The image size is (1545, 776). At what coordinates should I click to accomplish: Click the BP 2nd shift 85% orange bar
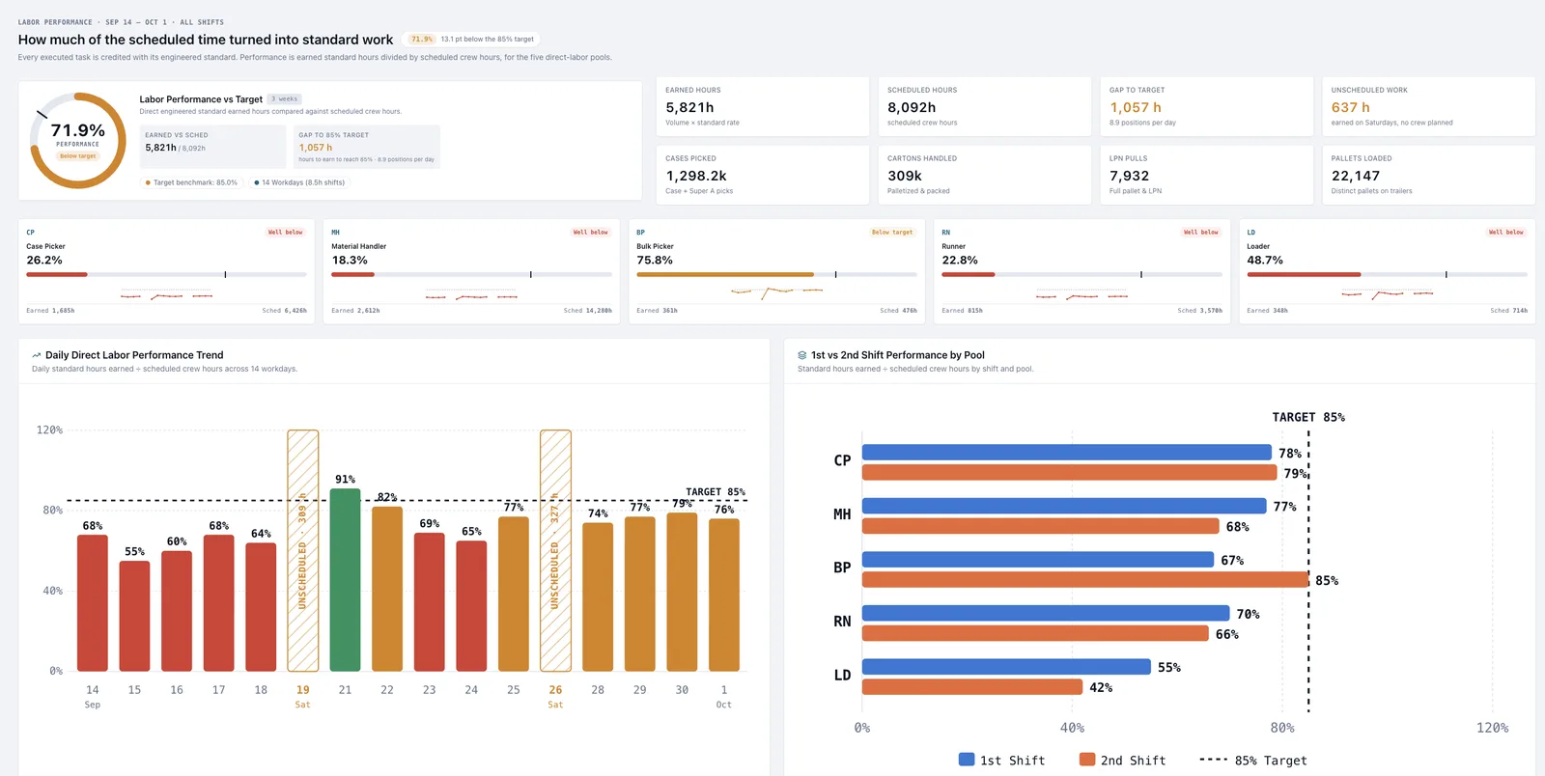click(1084, 580)
